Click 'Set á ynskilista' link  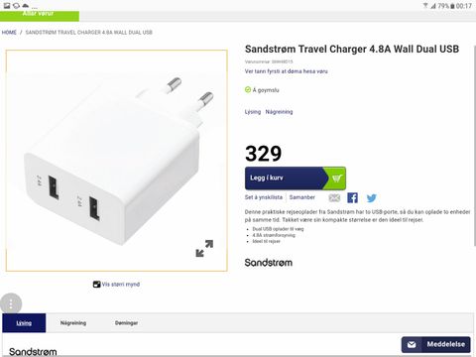point(264,197)
